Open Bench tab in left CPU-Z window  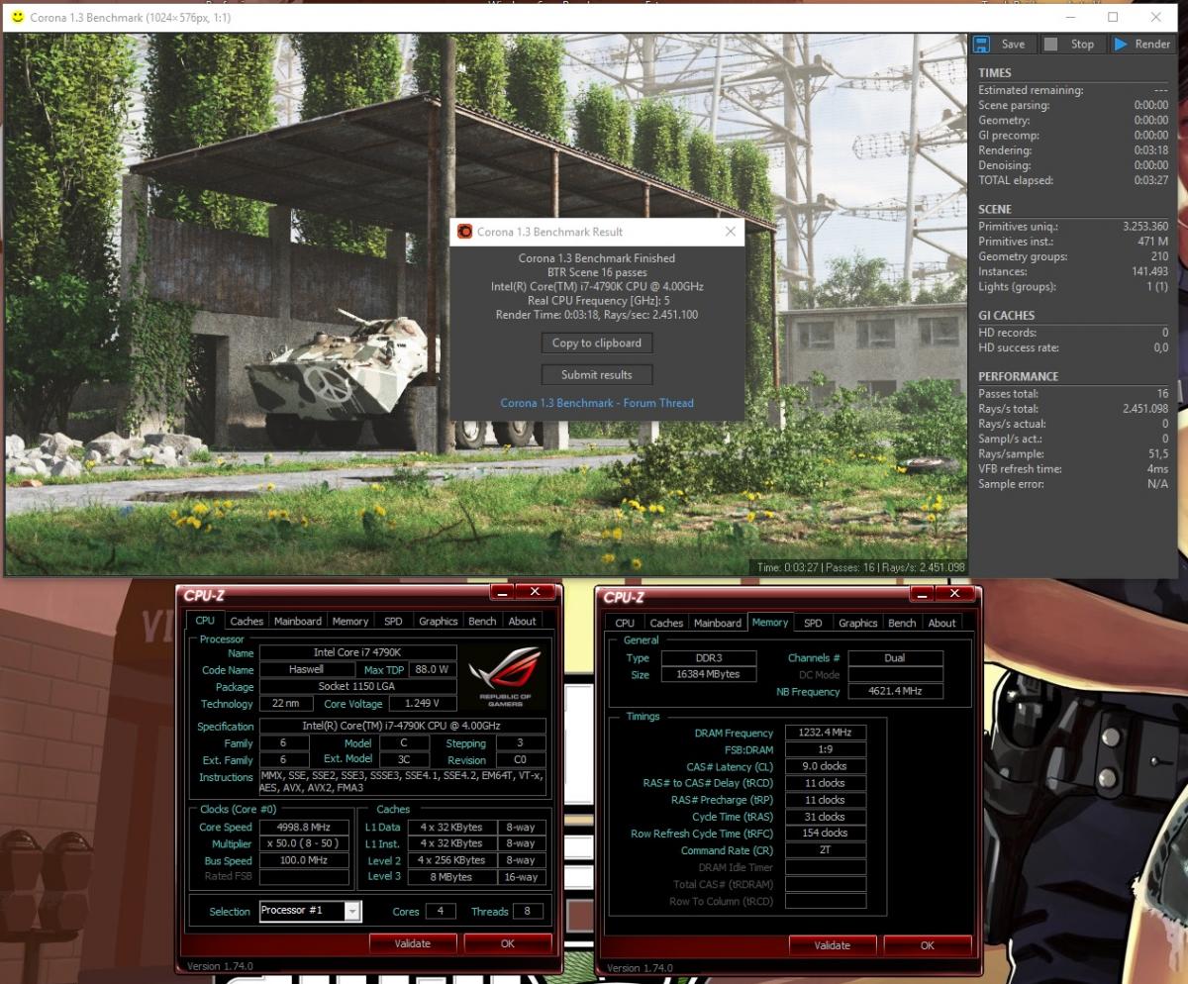482,622
